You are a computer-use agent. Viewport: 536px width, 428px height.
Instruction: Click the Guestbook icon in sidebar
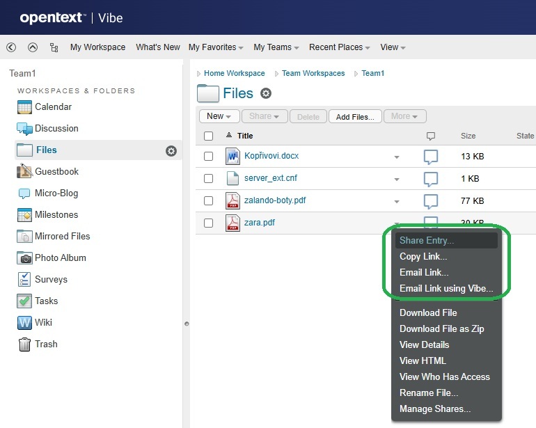24,171
